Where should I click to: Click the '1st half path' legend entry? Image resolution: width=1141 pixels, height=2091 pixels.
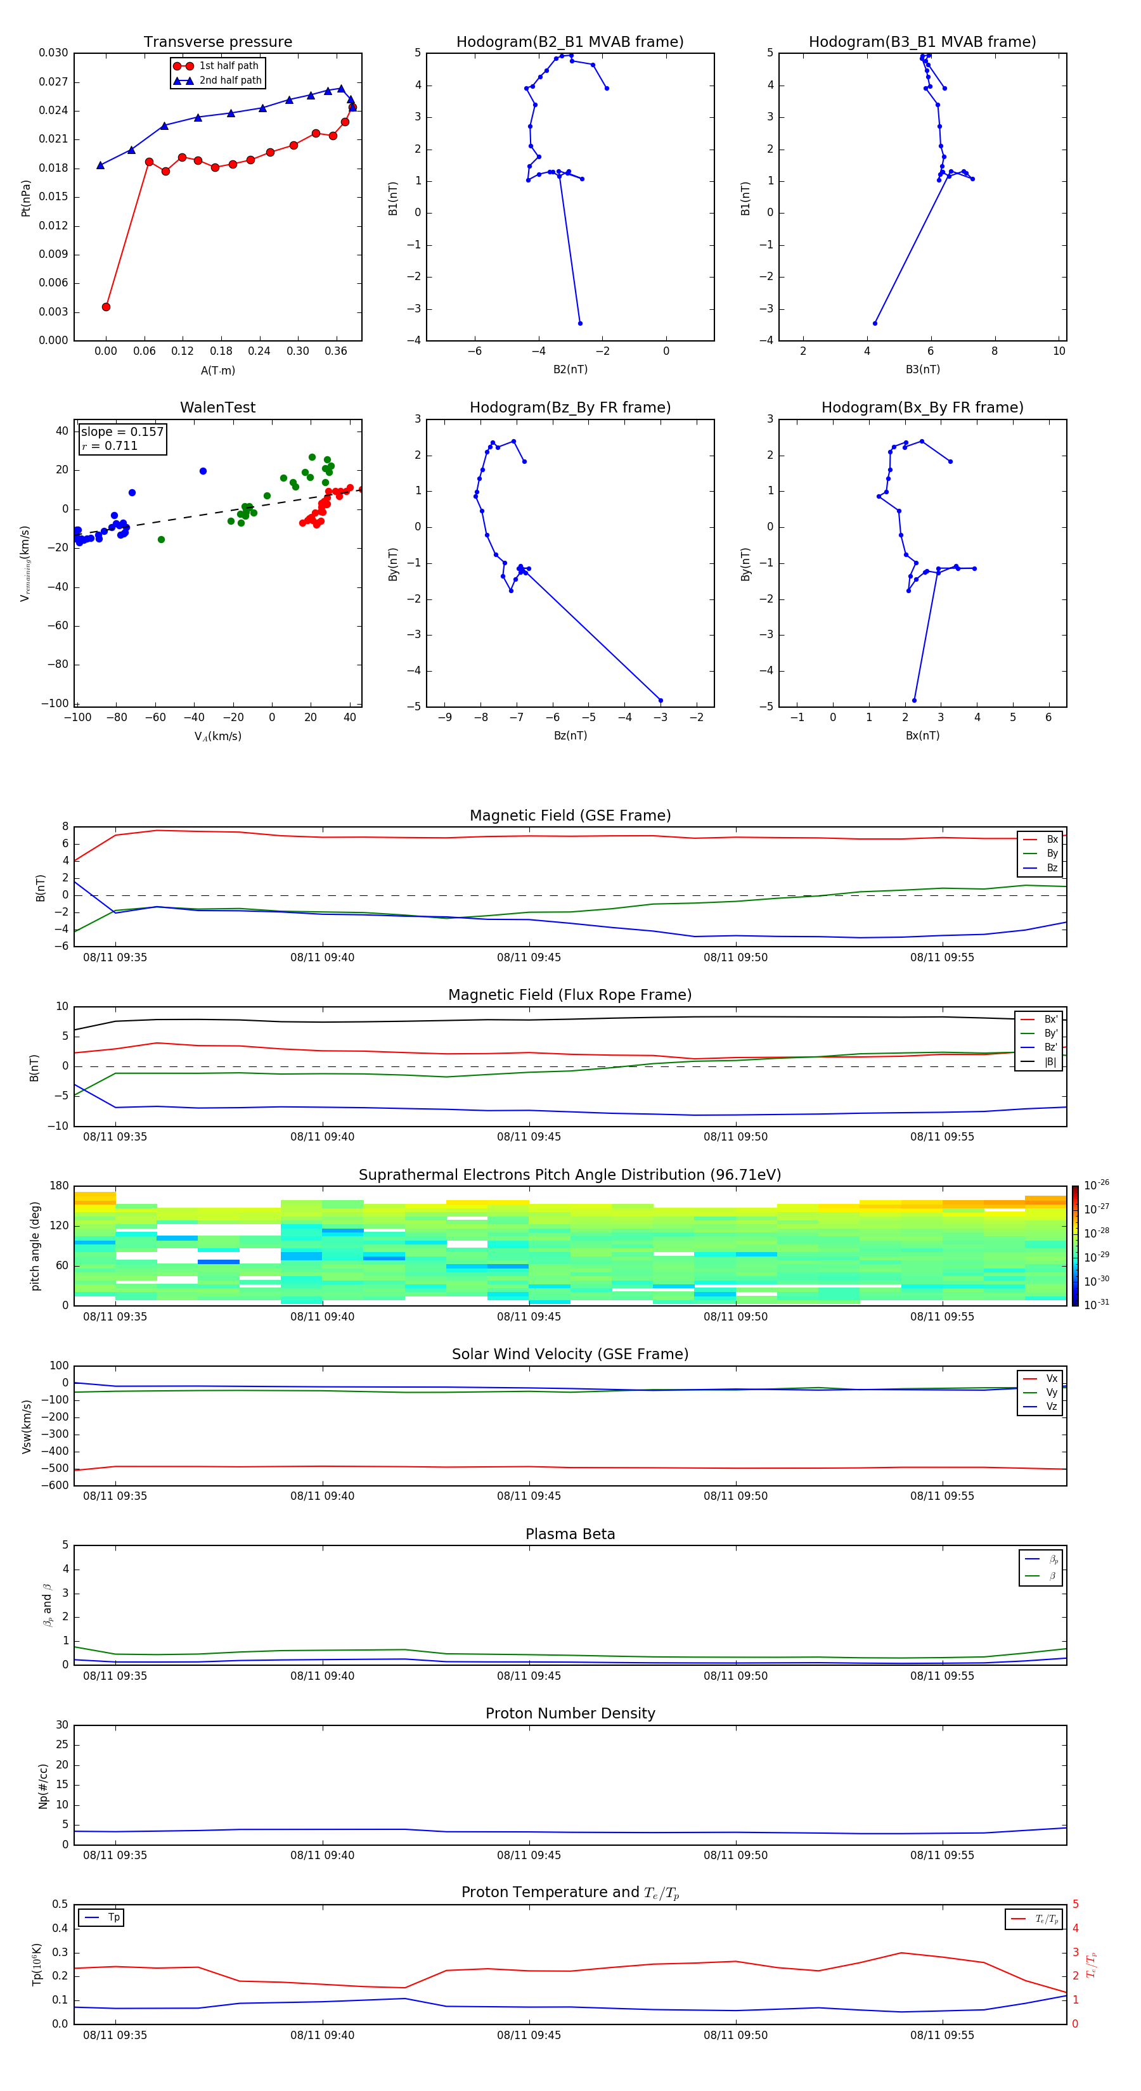tap(217, 66)
